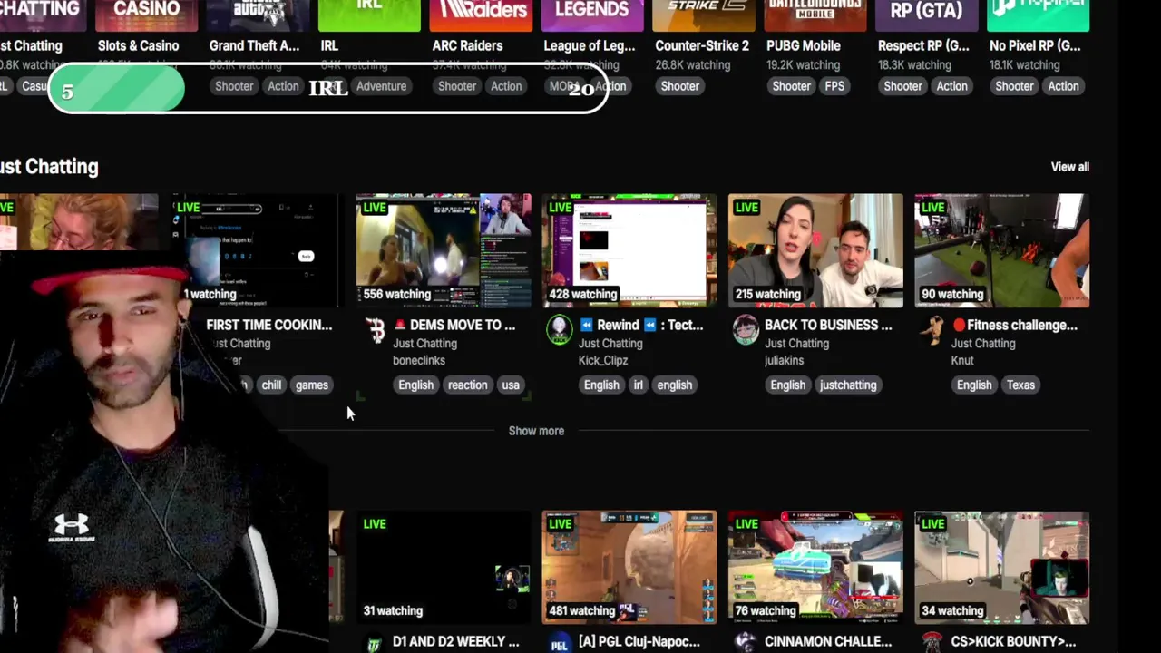This screenshot has height=653, width=1161.
Task: Select Shooter tag under Grand Theft Auto
Action: coord(234,86)
